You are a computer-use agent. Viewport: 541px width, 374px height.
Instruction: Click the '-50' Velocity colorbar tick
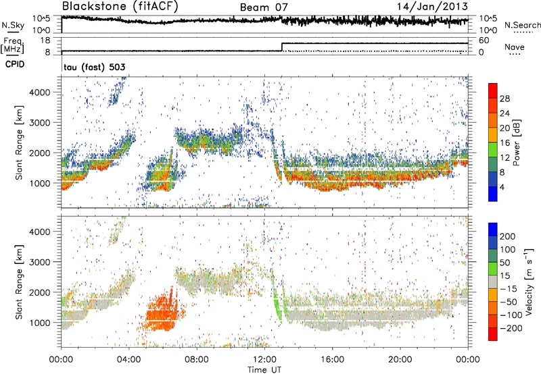pyautogui.click(x=509, y=302)
